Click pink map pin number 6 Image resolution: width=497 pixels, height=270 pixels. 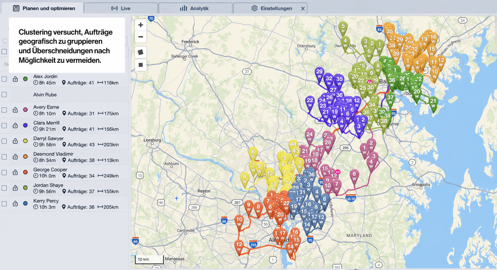pyautogui.click(x=354, y=177)
